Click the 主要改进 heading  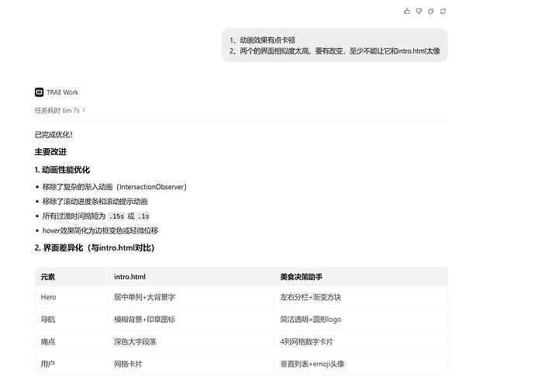tap(50, 152)
